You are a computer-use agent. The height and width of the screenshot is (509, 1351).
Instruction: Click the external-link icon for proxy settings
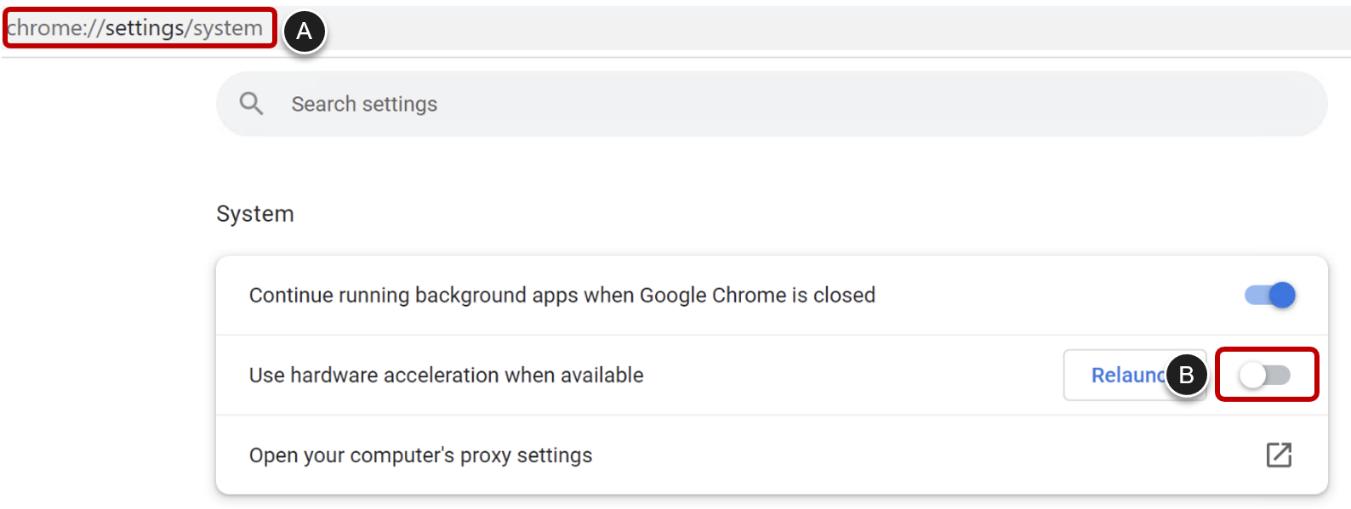click(x=1279, y=455)
